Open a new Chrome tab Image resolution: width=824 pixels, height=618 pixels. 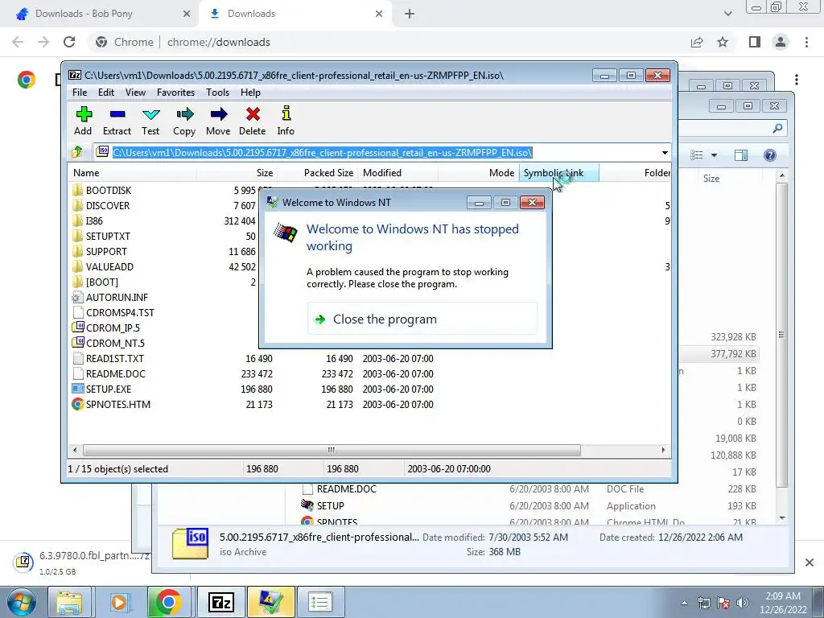[x=410, y=14]
